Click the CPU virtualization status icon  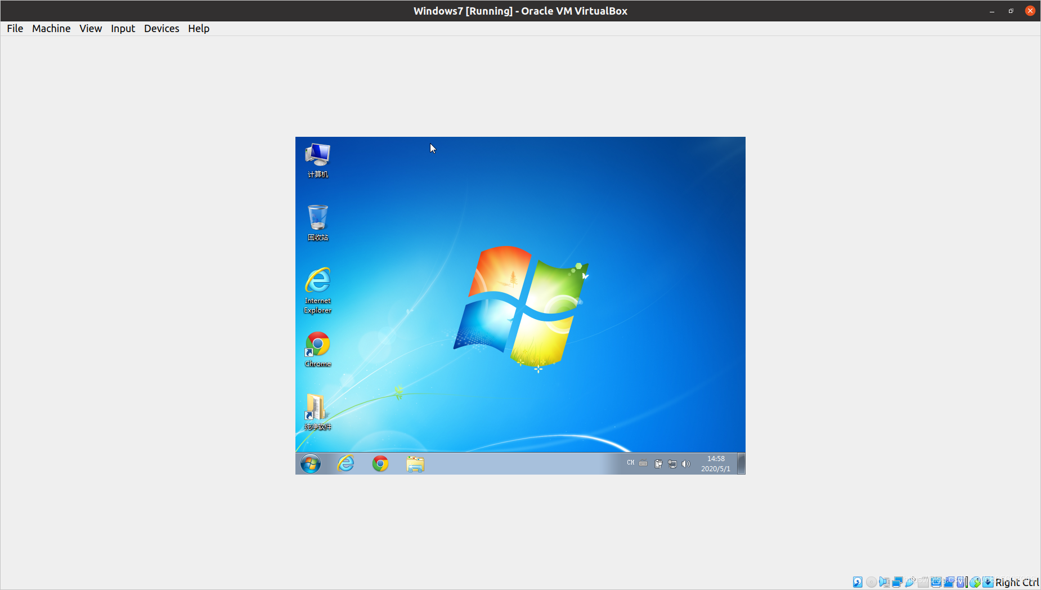962,582
